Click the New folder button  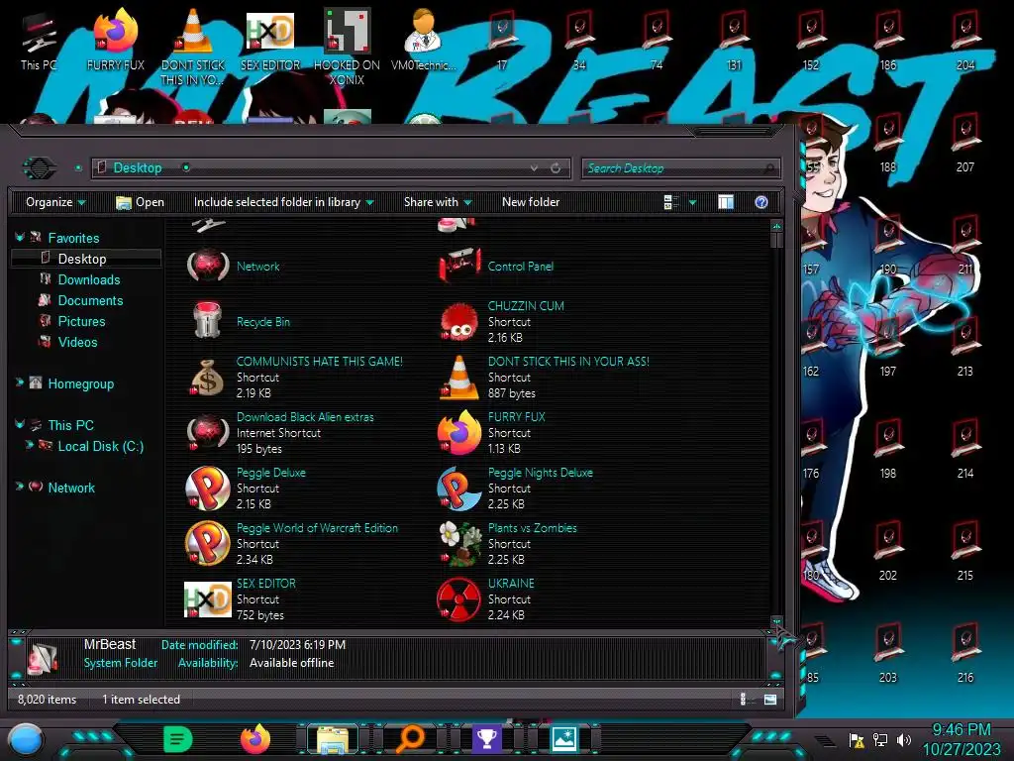click(531, 202)
